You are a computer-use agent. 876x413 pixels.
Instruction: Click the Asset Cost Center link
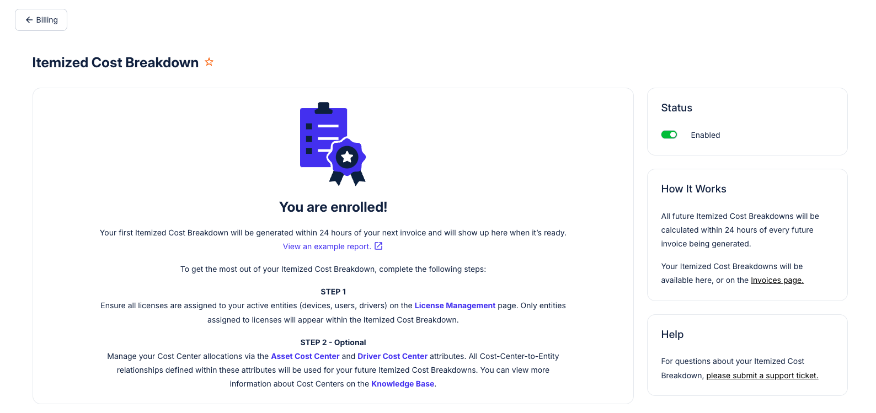click(305, 356)
